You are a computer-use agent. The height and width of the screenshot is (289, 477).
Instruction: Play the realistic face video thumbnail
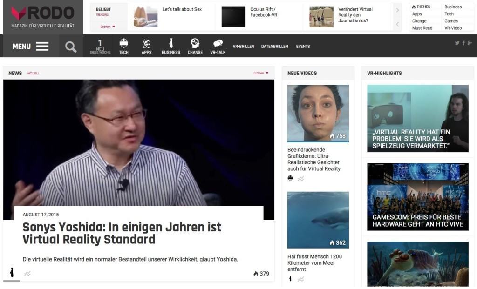pos(318,113)
